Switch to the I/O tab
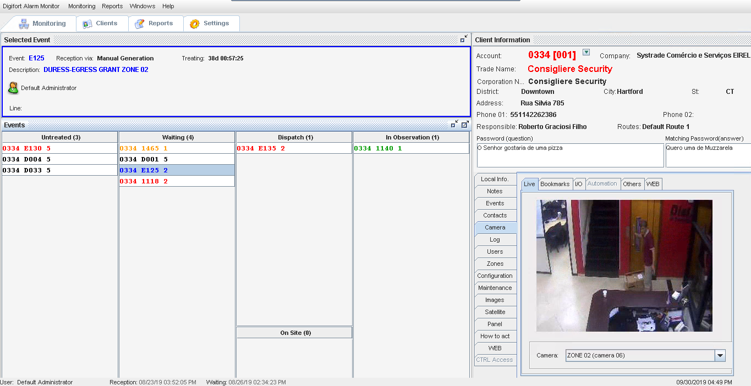The height and width of the screenshot is (386, 751). [578, 184]
